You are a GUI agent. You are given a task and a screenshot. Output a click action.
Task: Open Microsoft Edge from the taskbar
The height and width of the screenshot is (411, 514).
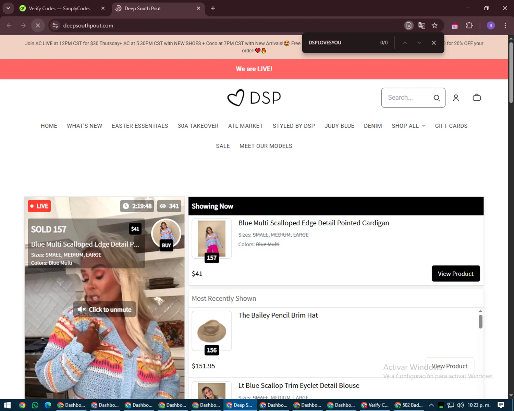[48, 405]
